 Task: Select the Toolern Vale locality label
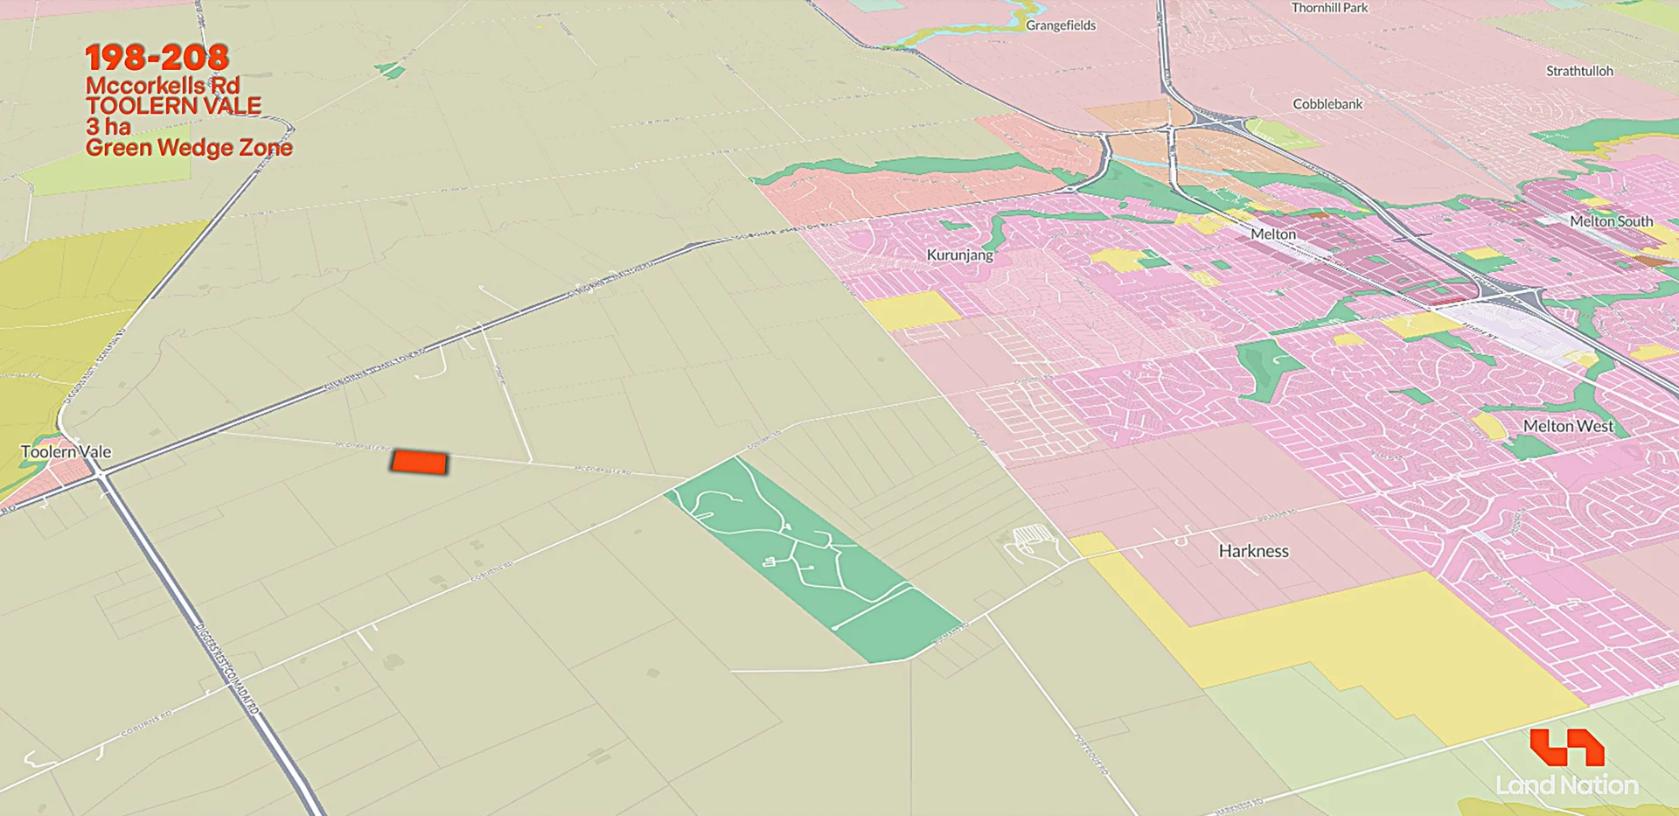pyautogui.click(x=65, y=451)
